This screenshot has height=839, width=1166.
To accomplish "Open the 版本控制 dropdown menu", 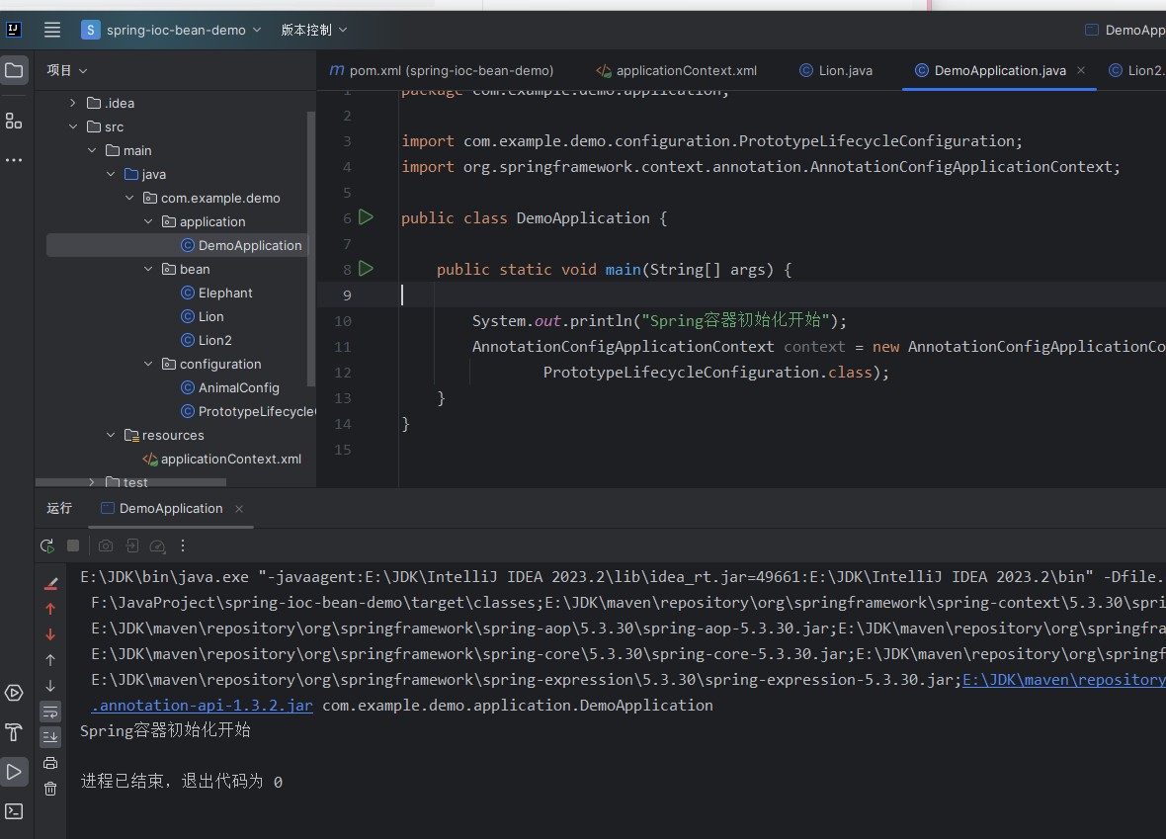I will click(x=314, y=30).
